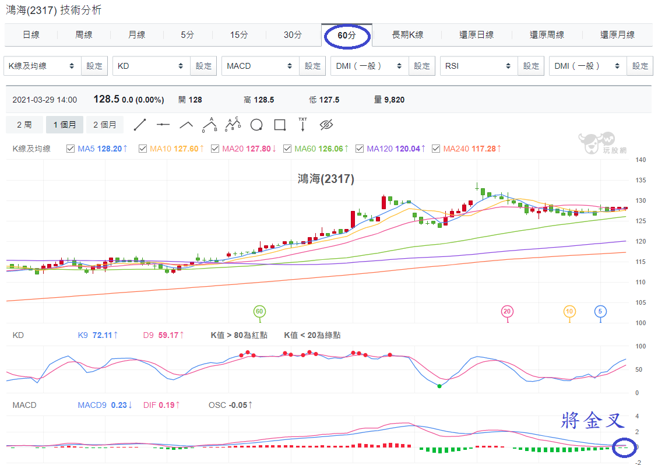Switch to the 5分 tab
Screen dimensions: 665x465
187,35
